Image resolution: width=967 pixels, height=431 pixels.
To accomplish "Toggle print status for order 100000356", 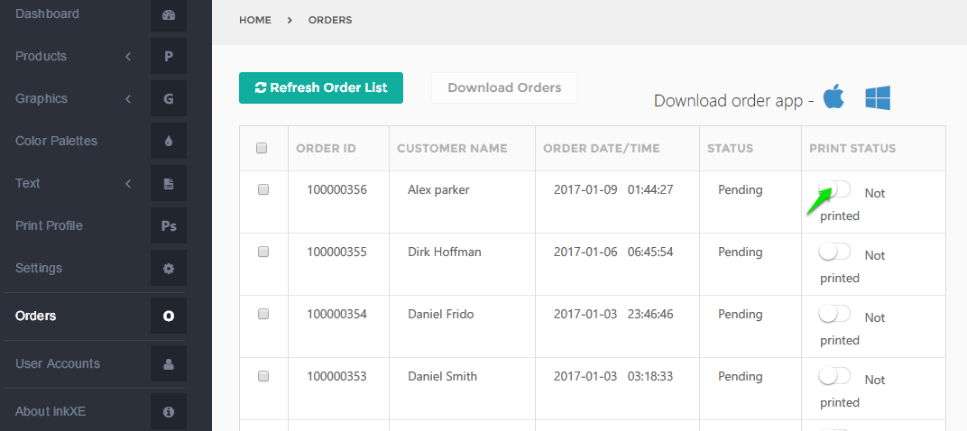I will coord(834,190).
